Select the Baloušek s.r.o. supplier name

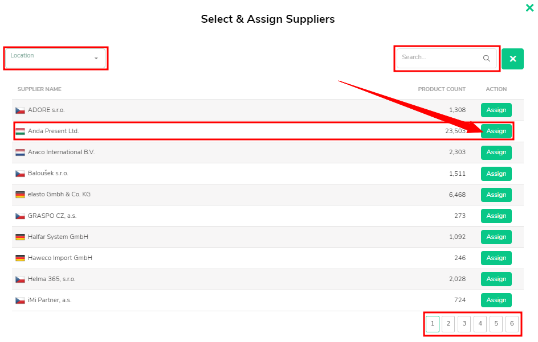pos(48,174)
